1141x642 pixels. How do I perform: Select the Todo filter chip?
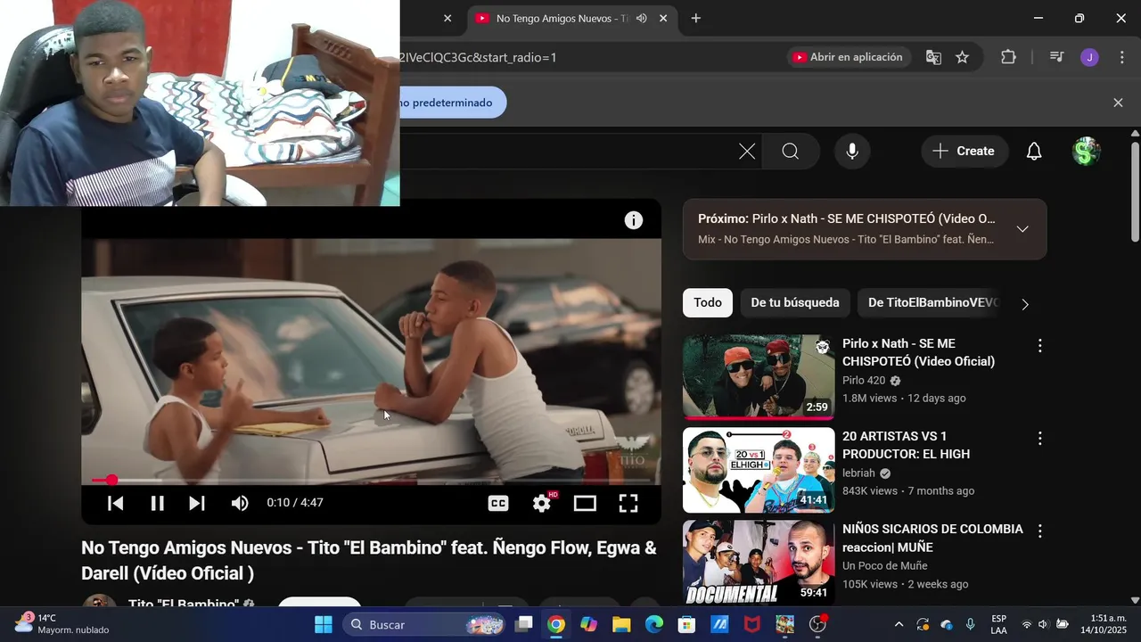tap(708, 303)
